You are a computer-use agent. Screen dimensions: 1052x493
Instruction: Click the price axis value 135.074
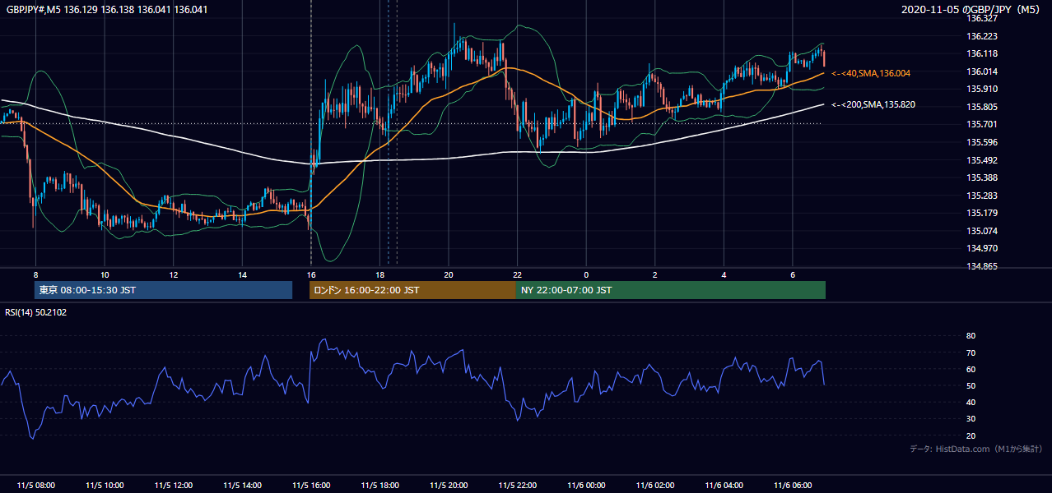[x=980, y=231]
